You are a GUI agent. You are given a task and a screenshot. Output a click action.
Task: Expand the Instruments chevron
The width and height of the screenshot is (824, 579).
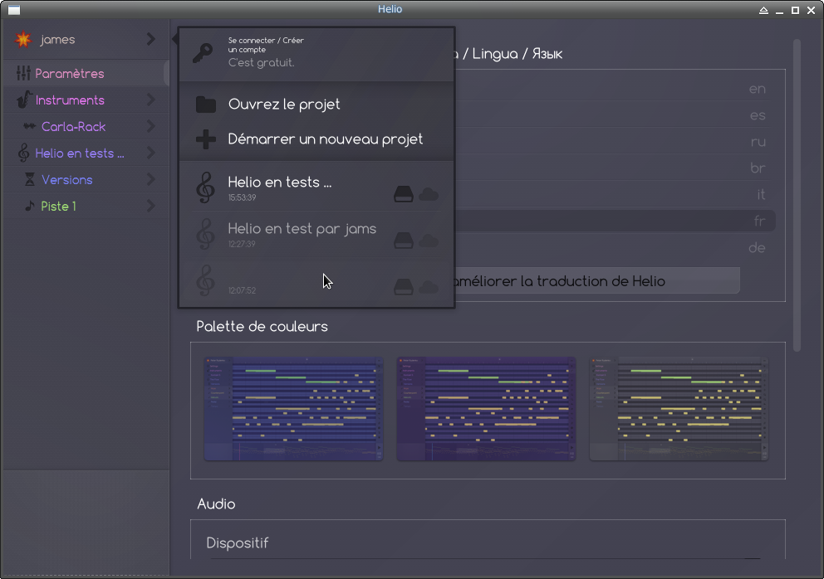click(x=151, y=100)
